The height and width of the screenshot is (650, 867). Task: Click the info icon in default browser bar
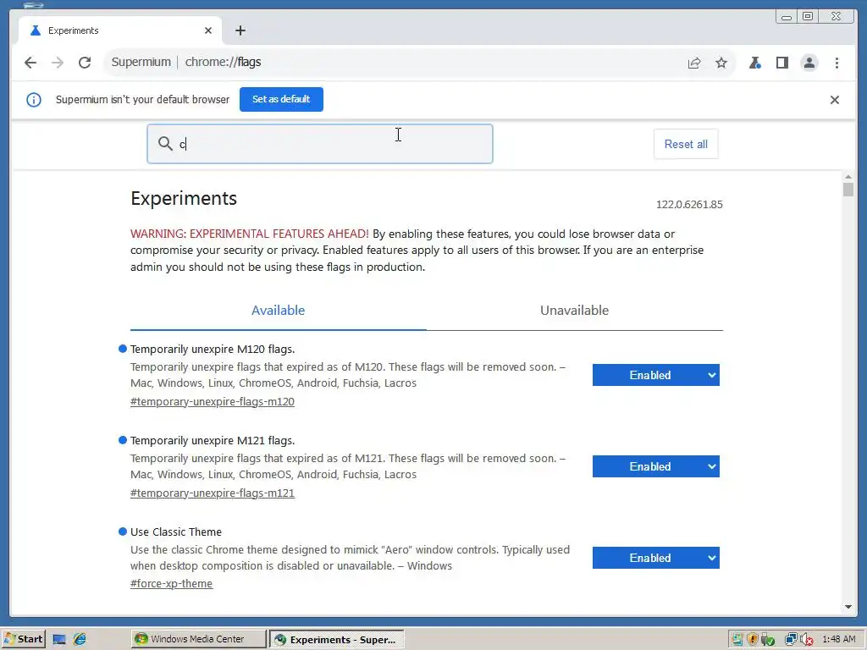[x=34, y=100]
